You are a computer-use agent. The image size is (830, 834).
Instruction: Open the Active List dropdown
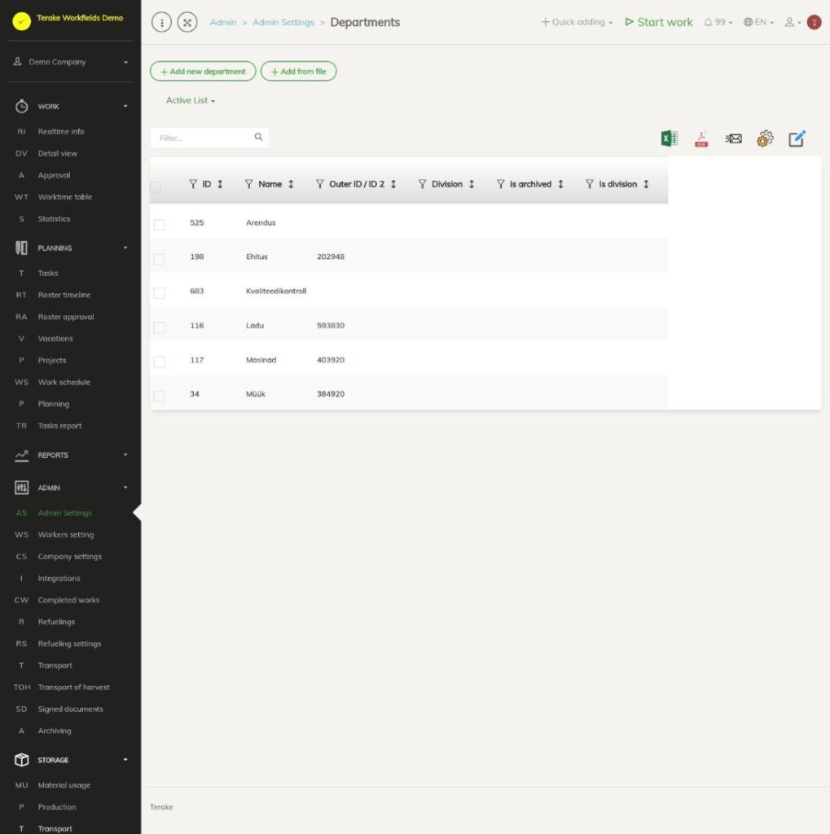[191, 100]
